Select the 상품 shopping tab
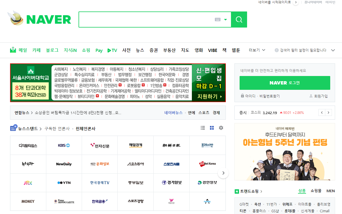This screenshot has height=214, width=342. (x=302, y=191)
